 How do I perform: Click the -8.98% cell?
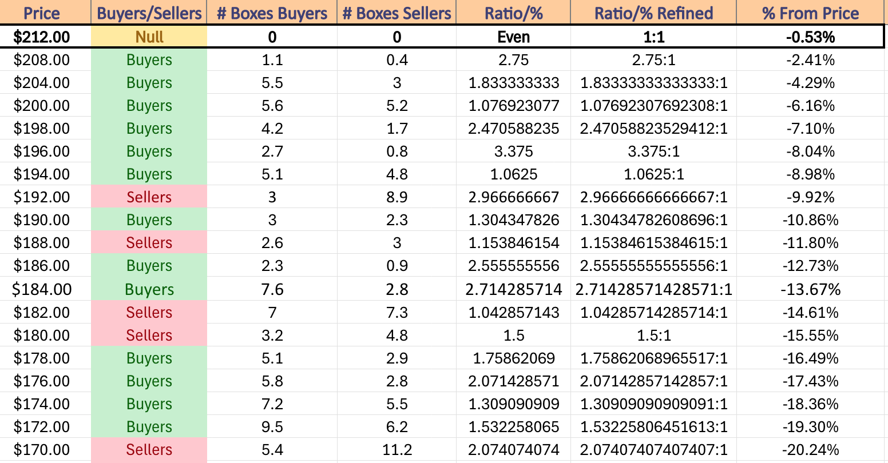tap(811, 174)
